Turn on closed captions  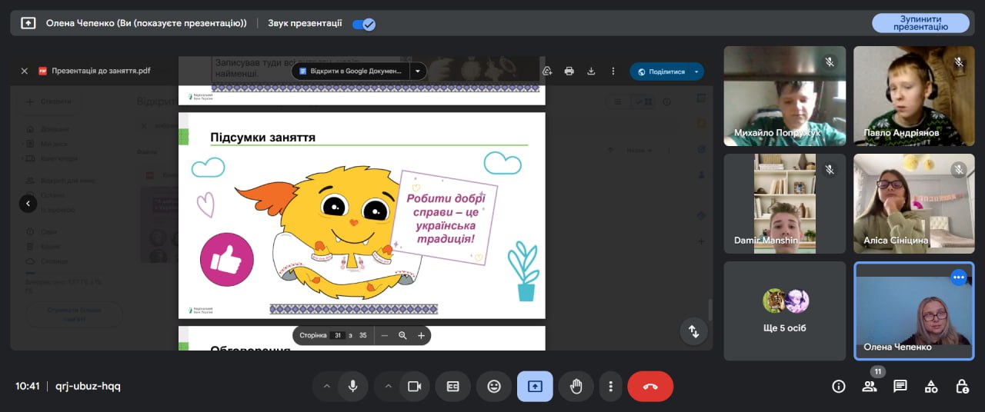pyautogui.click(x=453, y=387)
